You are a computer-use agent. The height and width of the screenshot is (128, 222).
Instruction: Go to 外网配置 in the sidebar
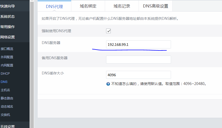(x=7, y=57)
